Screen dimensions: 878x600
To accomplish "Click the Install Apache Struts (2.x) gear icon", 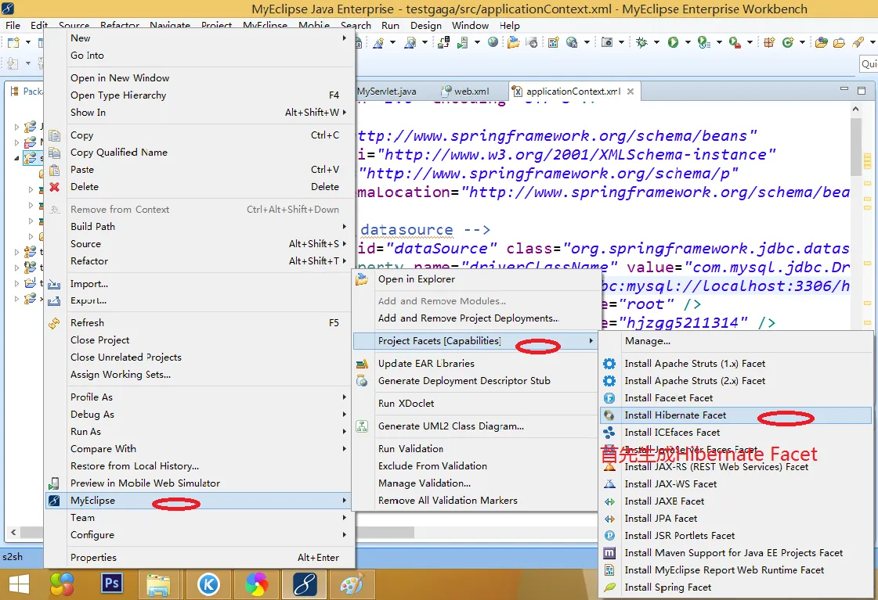I will pyautogui.click(x=609, y=381).
